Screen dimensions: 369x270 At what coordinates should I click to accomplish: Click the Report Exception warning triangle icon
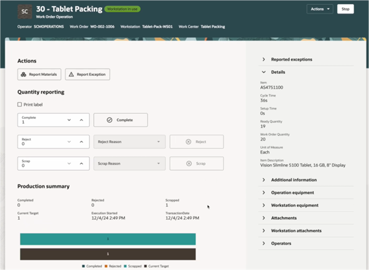(71, 75)
